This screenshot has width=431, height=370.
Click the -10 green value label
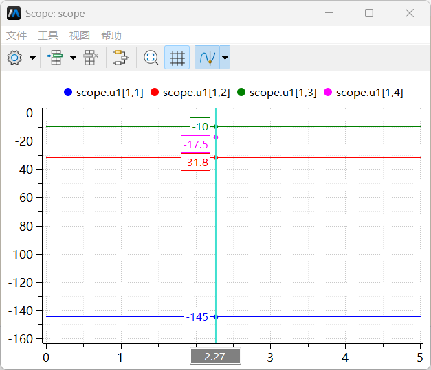(x=200, y=126)
